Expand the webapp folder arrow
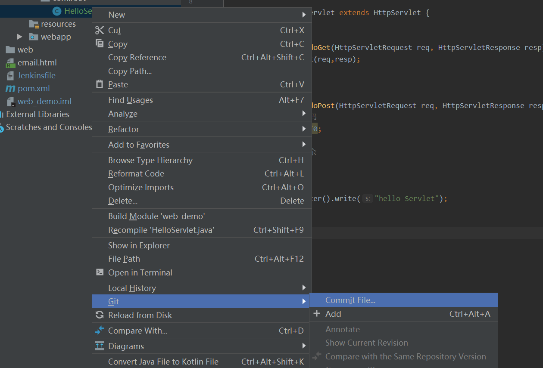This screenshot has height=368, width=543. coord(20,37)
